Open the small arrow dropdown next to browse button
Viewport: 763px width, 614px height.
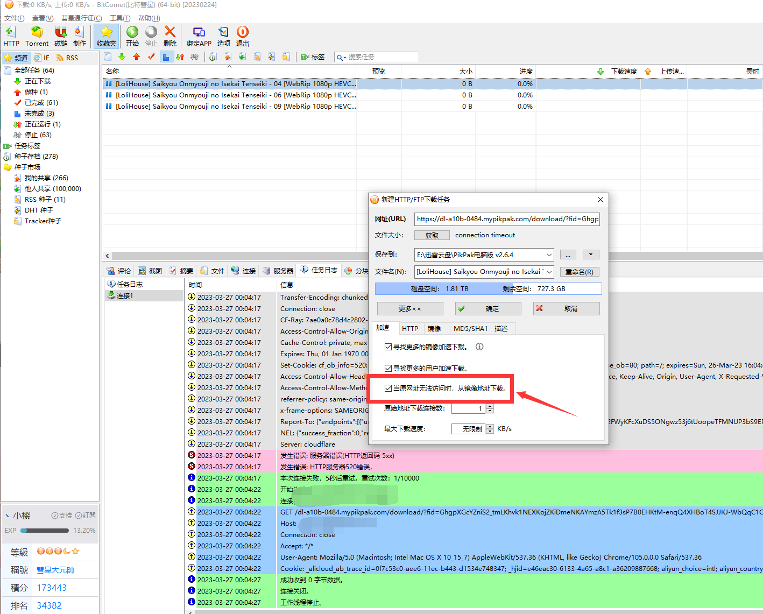[x=591, y=255]
